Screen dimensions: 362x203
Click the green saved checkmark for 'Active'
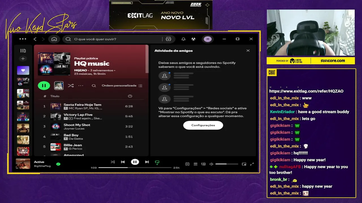click(x=58, y=164)
